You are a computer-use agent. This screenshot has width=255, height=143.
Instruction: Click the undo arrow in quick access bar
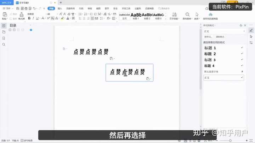[x=34, y=8]
